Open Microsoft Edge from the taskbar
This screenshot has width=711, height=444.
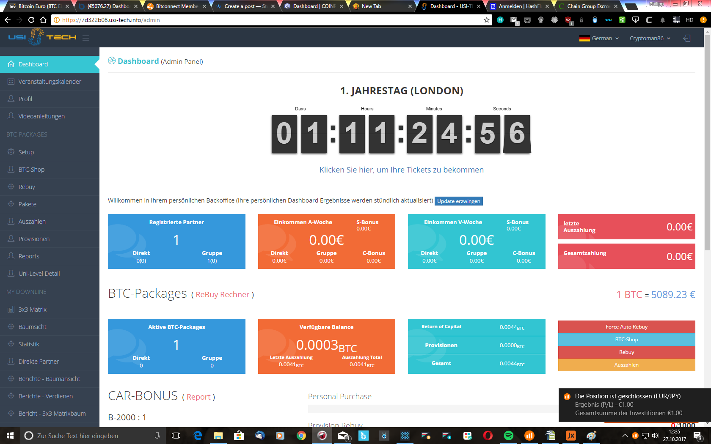tap(198, 436)
